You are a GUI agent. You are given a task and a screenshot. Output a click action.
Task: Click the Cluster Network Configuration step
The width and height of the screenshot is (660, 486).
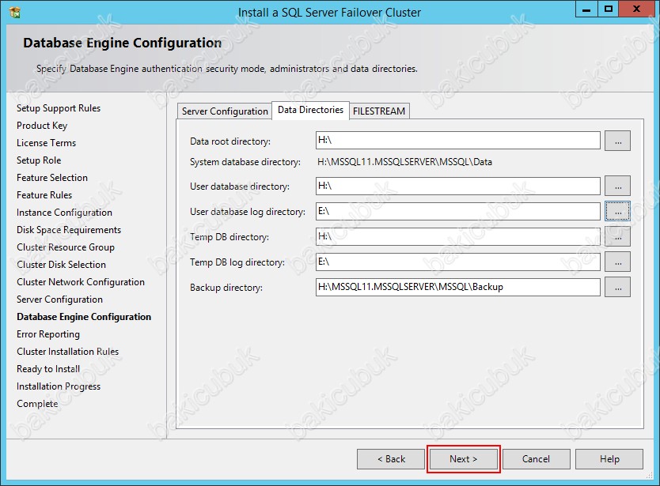(x=81, y=282)
